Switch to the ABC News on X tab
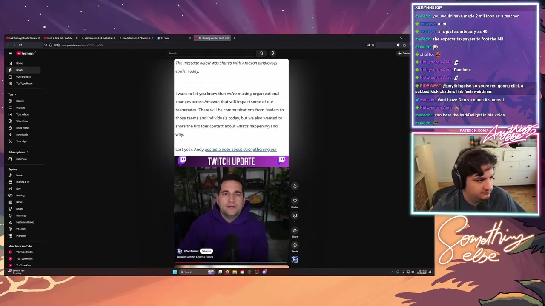Screen dimensions: 545x306 (x=98, y=38)
